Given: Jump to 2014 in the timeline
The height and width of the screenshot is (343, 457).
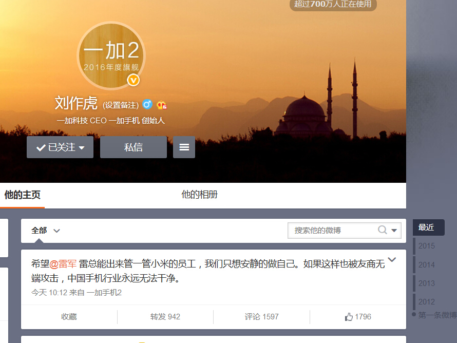Looking at the screenshot, I should click(426, 264).
